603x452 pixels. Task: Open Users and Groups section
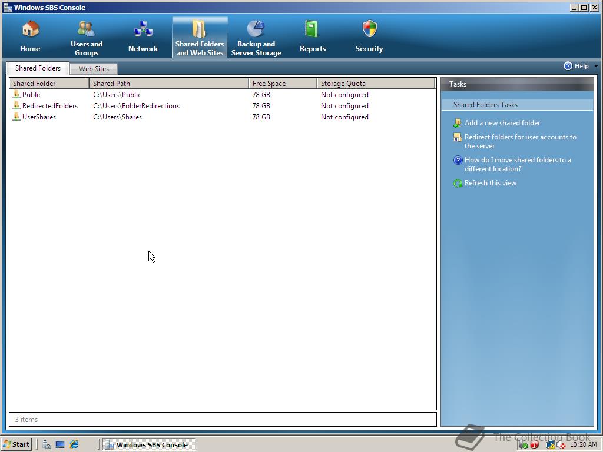click(x=87, y=37)
